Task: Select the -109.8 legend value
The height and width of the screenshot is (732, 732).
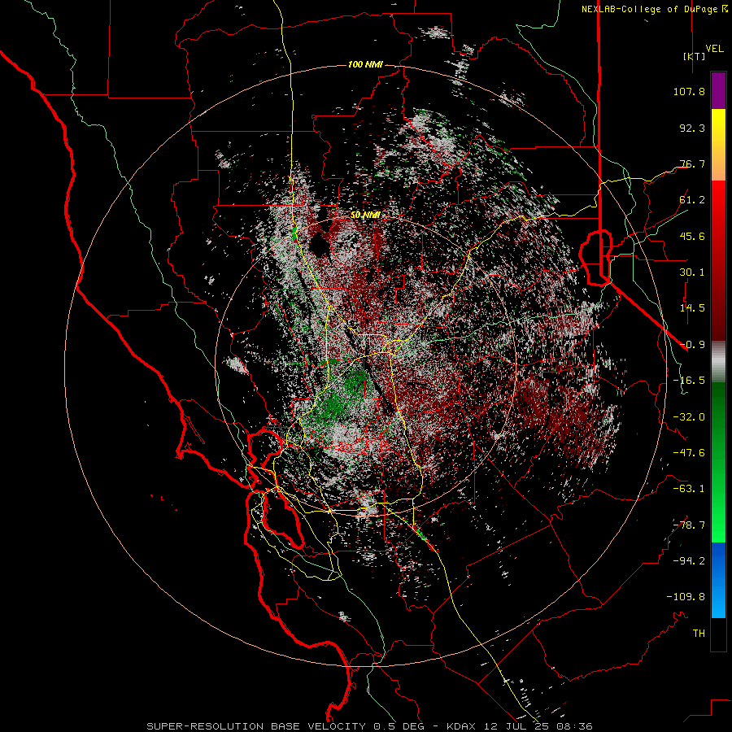Action: point(686,597)
